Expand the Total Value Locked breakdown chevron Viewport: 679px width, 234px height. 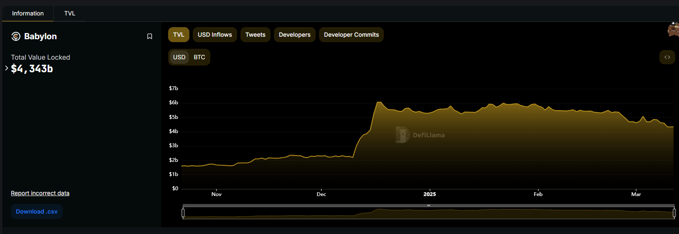click(7, 68)
